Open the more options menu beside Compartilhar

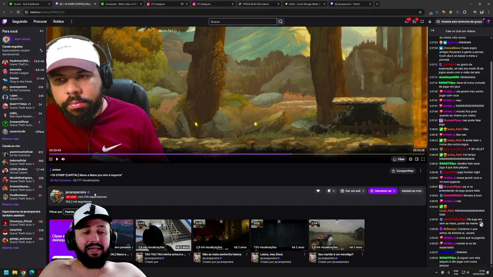[421, 171]
